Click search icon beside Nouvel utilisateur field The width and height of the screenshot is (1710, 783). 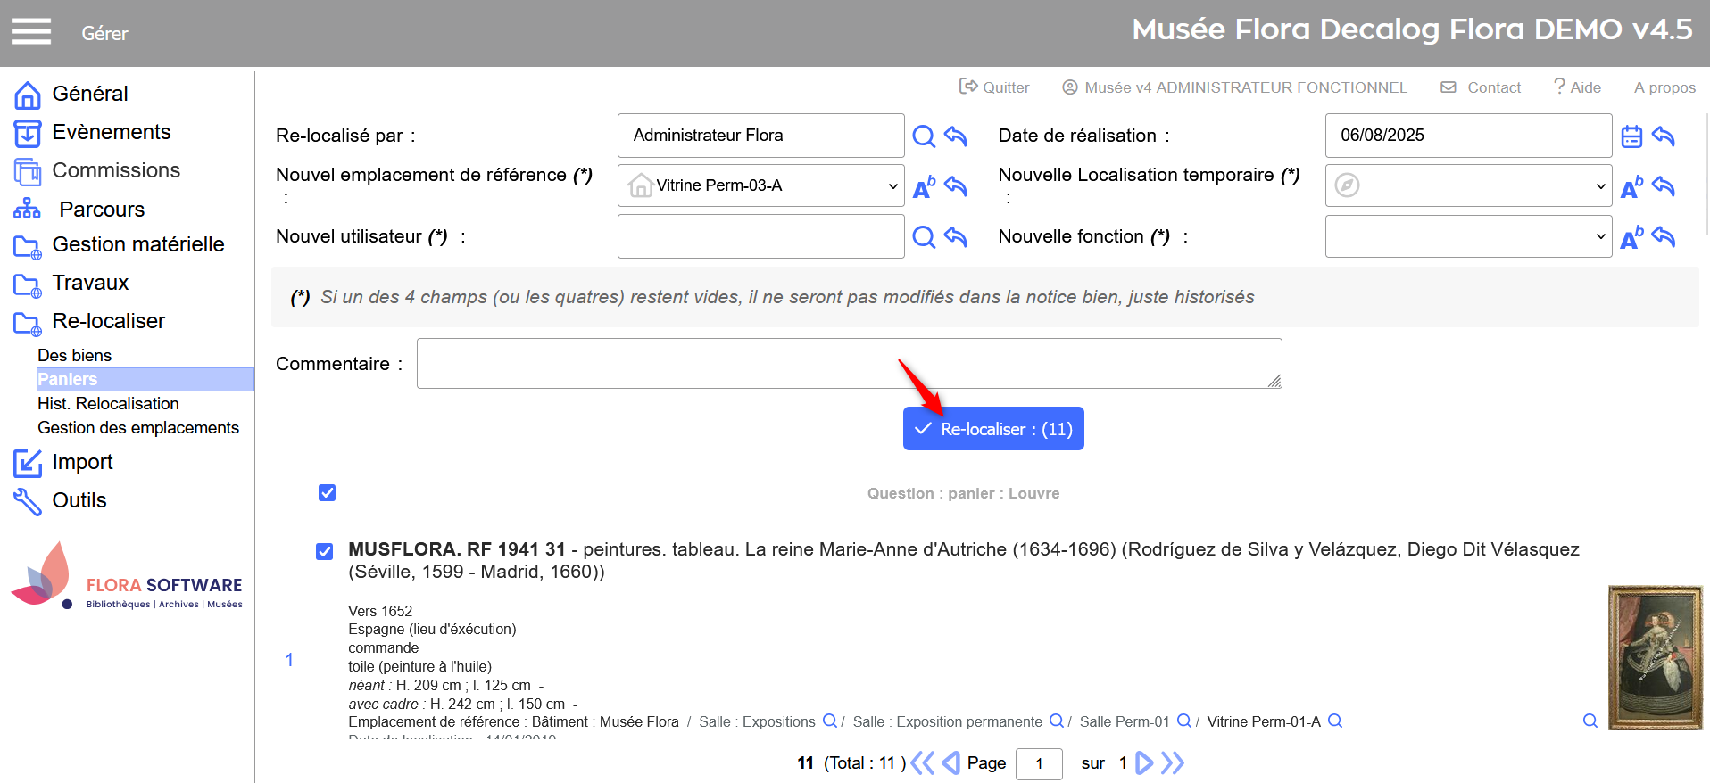pos(924,237)
